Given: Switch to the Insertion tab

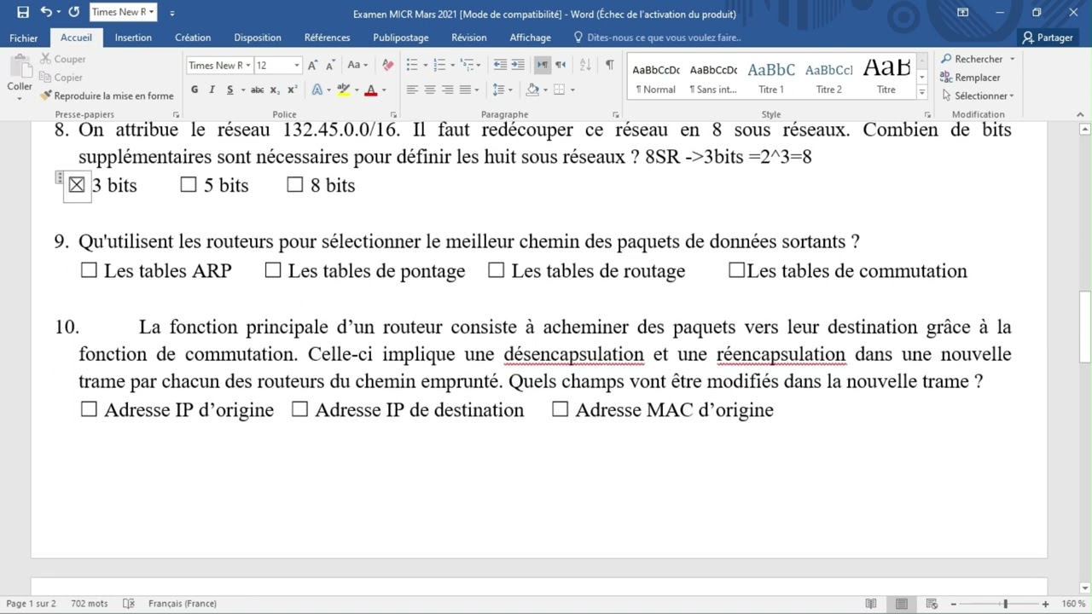Looking at the screenshot, I should click(133, 38).
